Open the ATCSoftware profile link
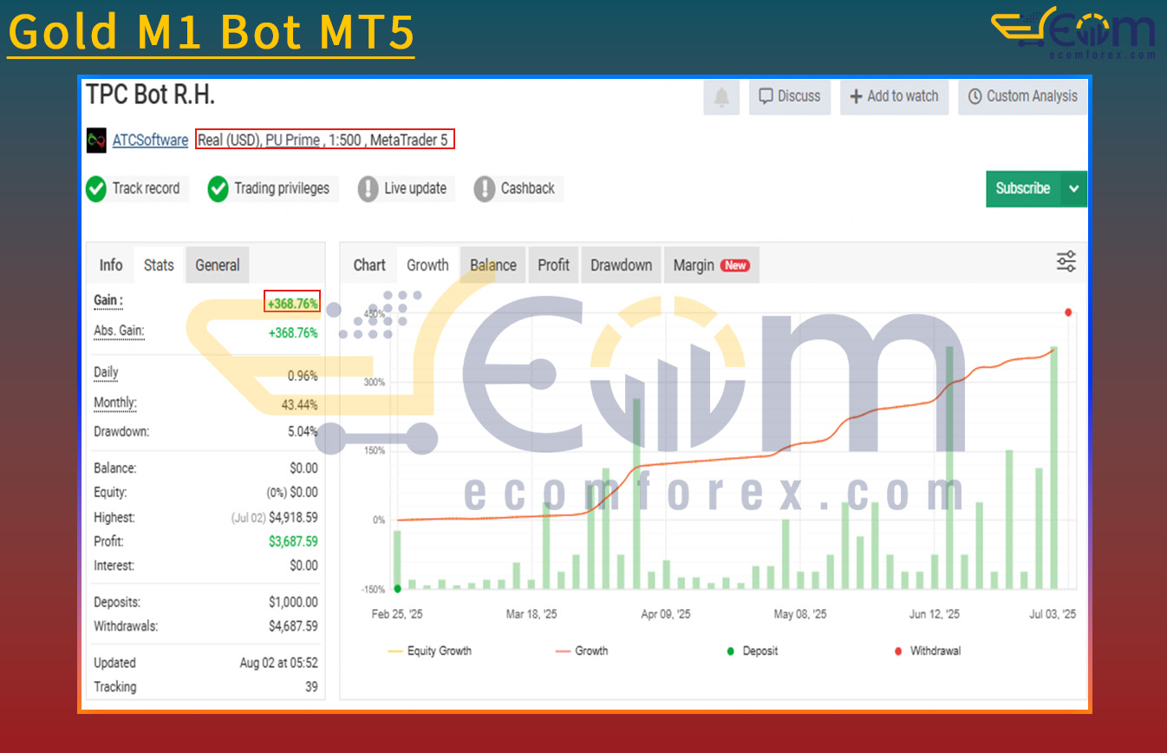 click(150, 140)
